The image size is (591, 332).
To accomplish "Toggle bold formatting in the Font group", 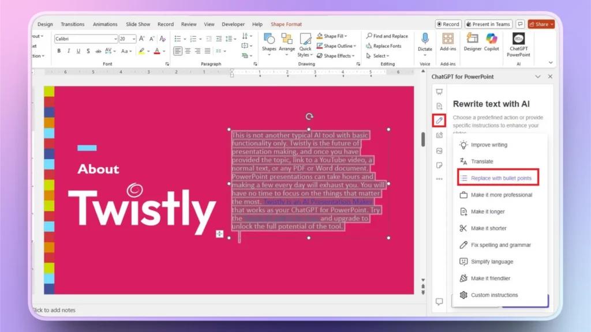I will click(x=59, y=51).
